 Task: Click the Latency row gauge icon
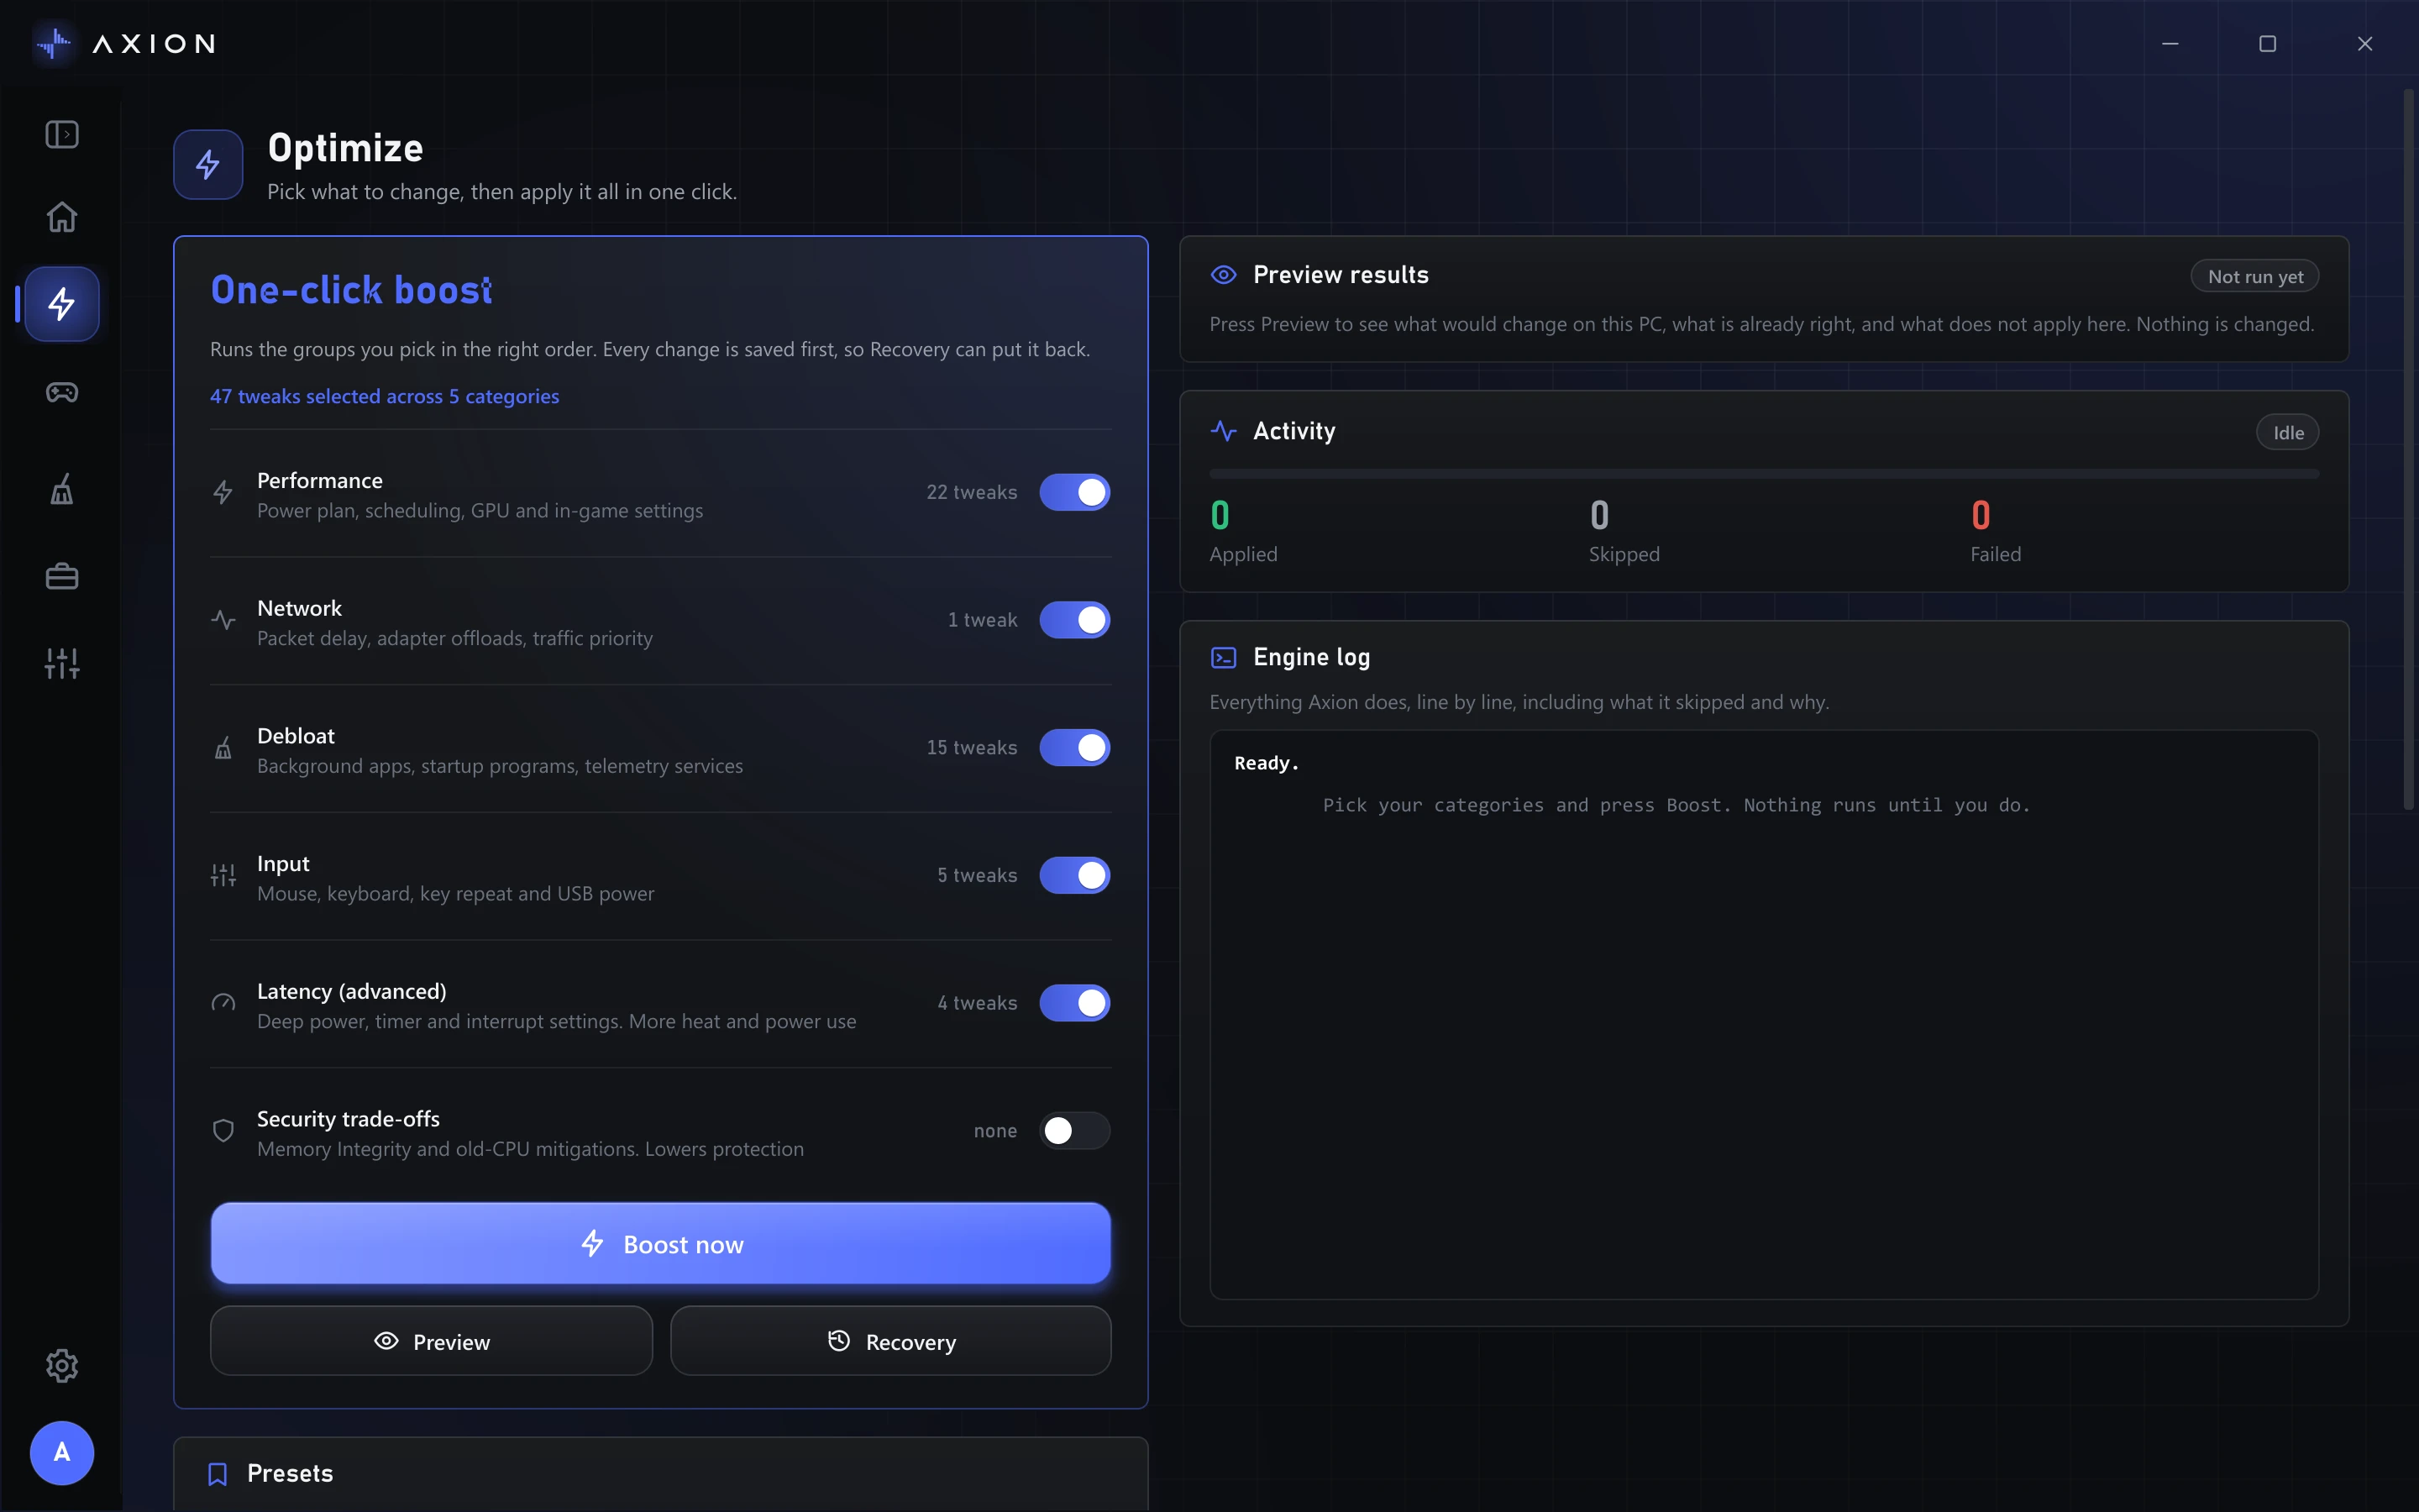coord(223,1003)
